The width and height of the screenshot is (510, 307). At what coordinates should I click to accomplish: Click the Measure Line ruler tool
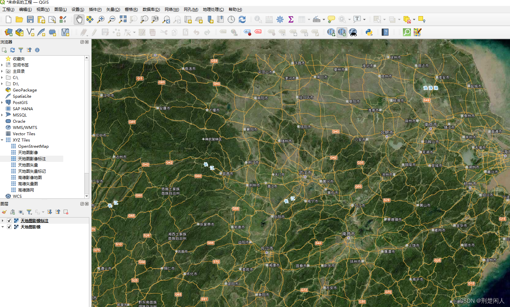click(316, 20)
